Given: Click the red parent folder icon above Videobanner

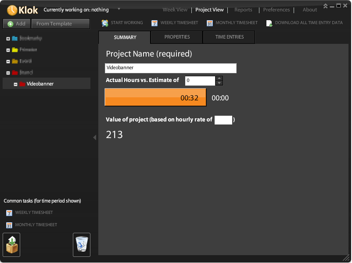Looking at the screenshot, I should (15, 72).
